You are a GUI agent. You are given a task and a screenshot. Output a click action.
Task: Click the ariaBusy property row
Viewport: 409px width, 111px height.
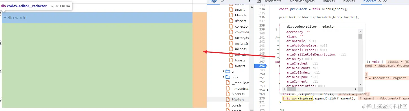pos(299,59)
